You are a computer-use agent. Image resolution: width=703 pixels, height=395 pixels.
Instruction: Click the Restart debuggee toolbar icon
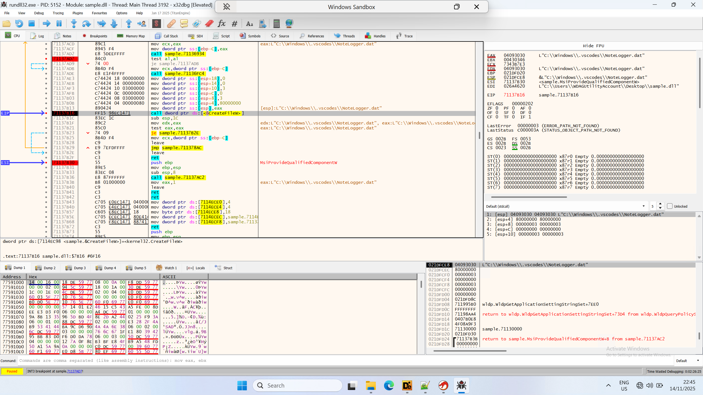[x=19, y=24]
